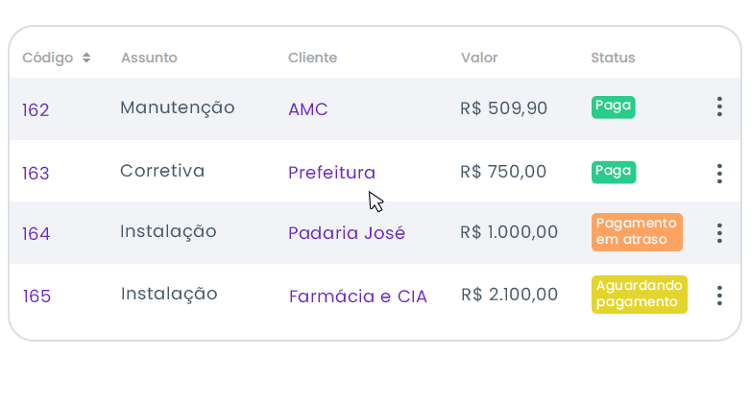Open the three-dot menu for row 162
This screenshot has height=403, width=751.
tap(719, 107)
